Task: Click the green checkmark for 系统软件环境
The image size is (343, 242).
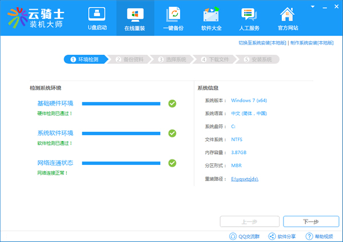Action: [x=172, y=133]
